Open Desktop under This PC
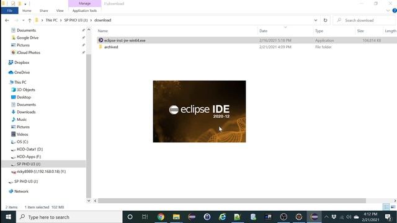This screenshot has height=223, width=397. point(24,97)
